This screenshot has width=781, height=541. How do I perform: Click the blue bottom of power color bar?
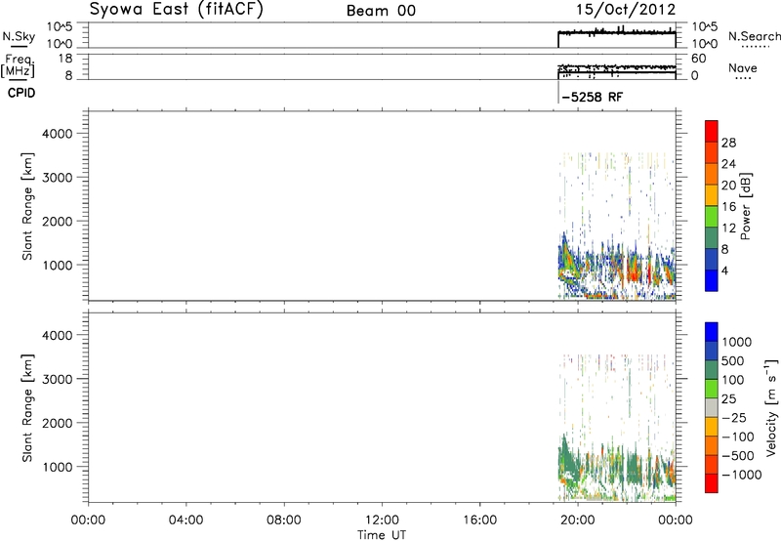[x=712, y=280]
